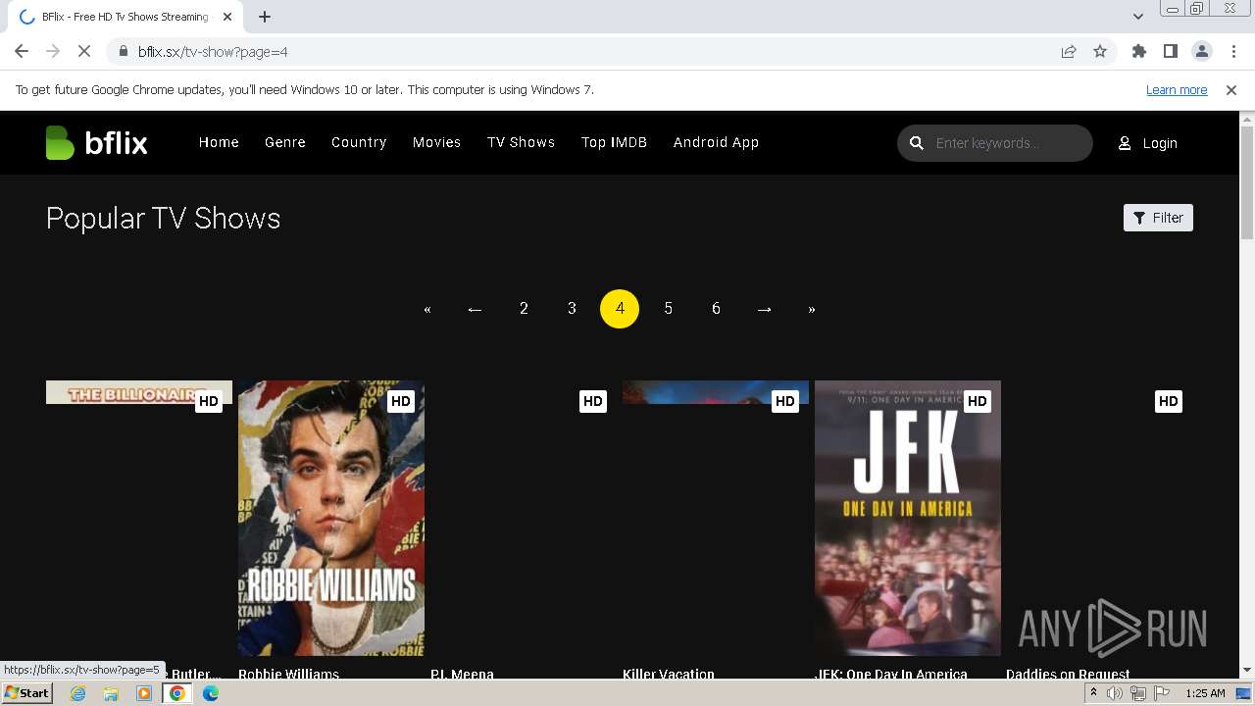The image size is (1255, 706).
Task: Toggle the browser side panel
Action: 1171,52
